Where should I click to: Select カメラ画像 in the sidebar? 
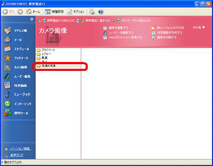click(x=15, y=67)
